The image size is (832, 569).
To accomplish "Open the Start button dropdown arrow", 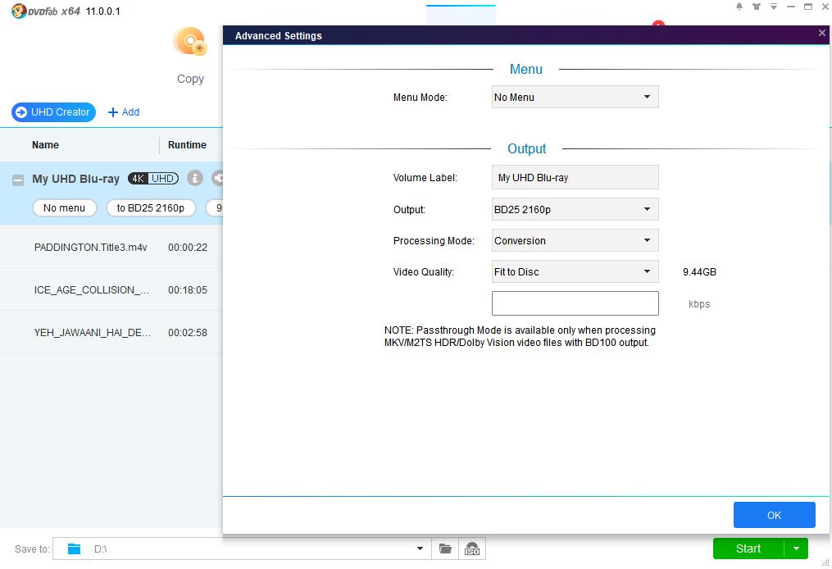I will pyautogui.click(x=796, y=549).
